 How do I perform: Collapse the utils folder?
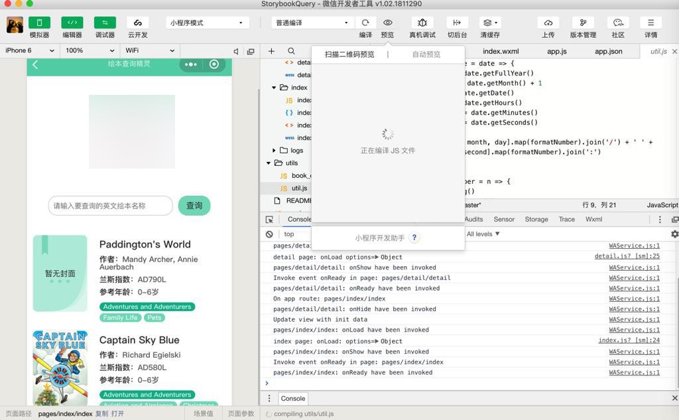[269, 163]
